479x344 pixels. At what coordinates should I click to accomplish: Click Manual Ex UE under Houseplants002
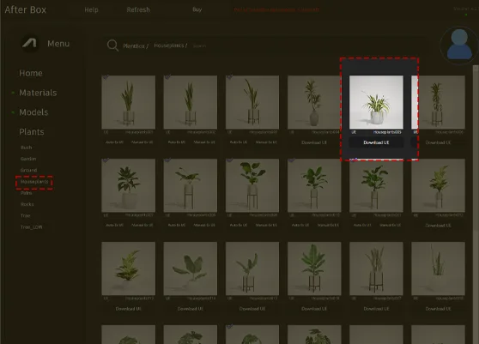click(204, 142)
